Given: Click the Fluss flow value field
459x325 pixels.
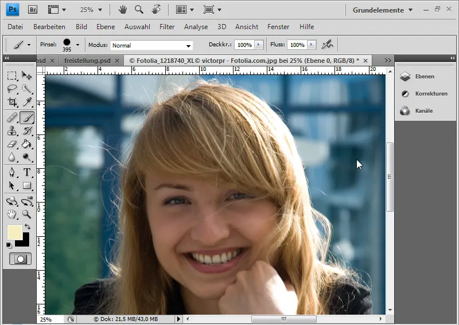Looking at the screenshot, I should 297,45.
